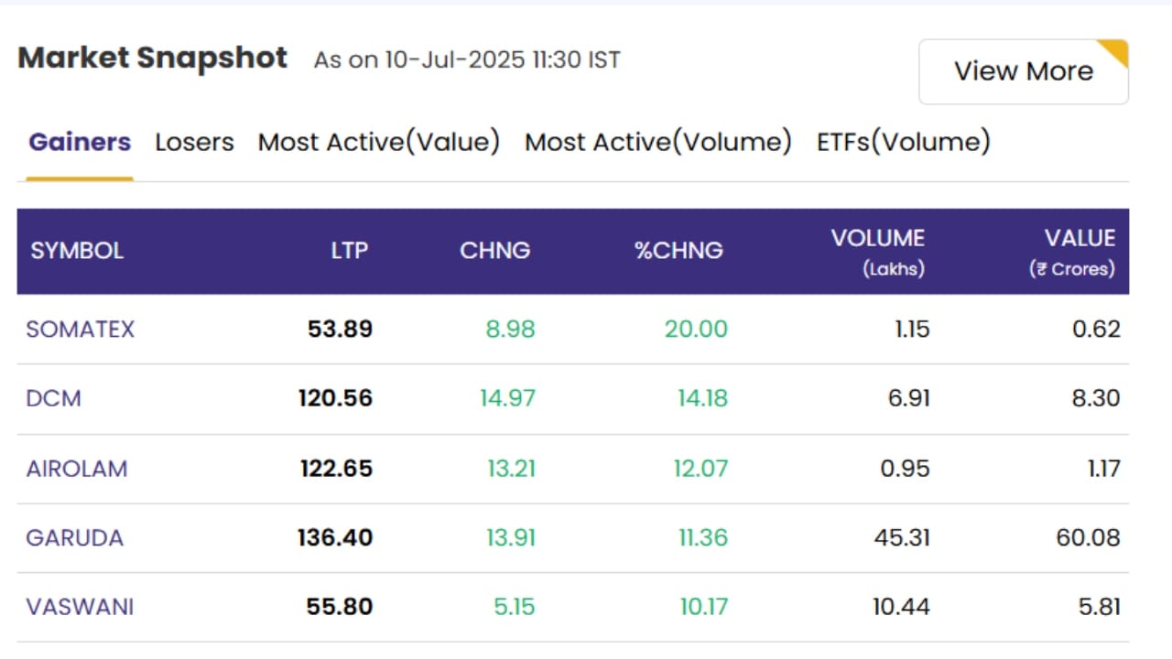1172x659 pixels.
Task: Click SOMATEX LTP value 53.89
Action: coord(340,329)
